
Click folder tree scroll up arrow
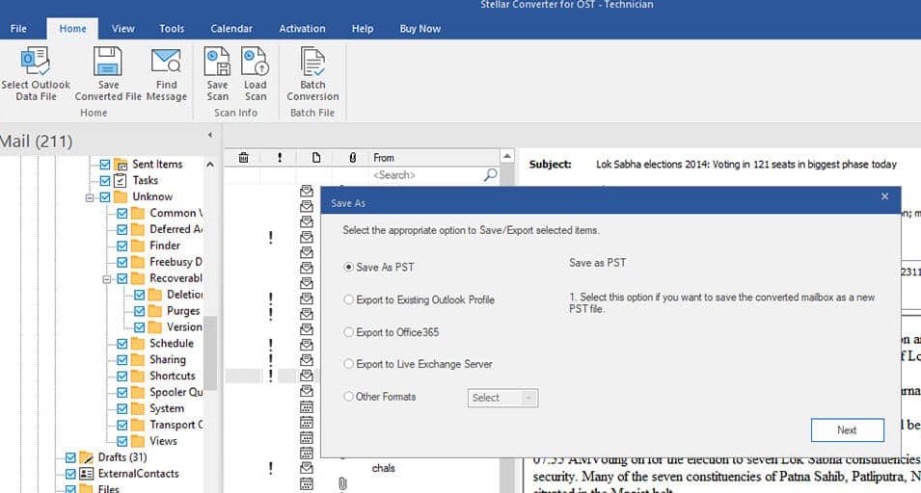coord(210,165)
